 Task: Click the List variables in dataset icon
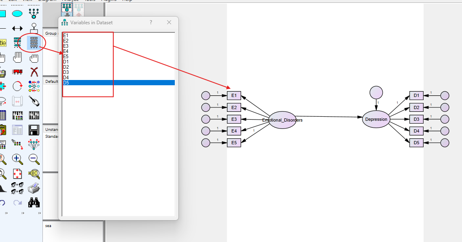click(x=34, y=42)
